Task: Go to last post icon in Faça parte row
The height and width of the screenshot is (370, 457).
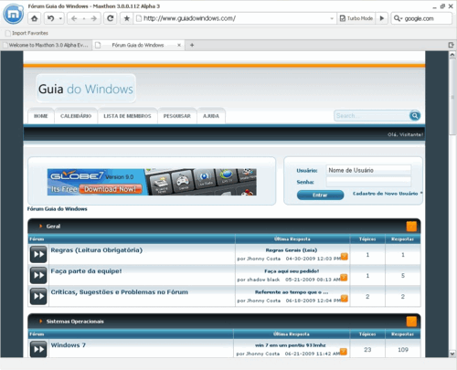Action: point(344,278)
